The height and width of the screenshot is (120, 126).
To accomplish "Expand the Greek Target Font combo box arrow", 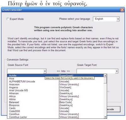I will coord(117,71).
